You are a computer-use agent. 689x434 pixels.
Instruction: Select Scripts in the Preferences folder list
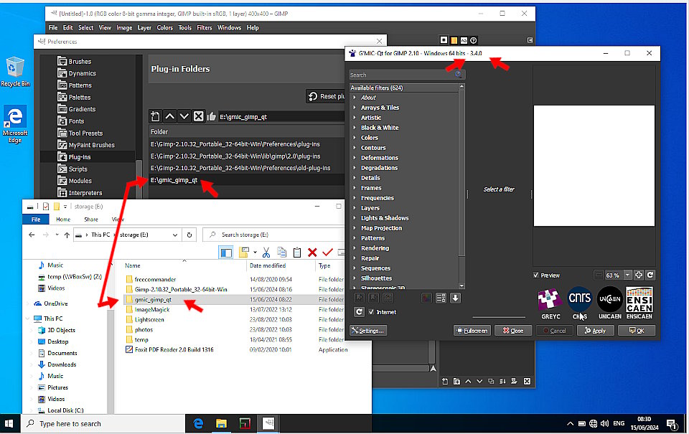click(78, 169)
